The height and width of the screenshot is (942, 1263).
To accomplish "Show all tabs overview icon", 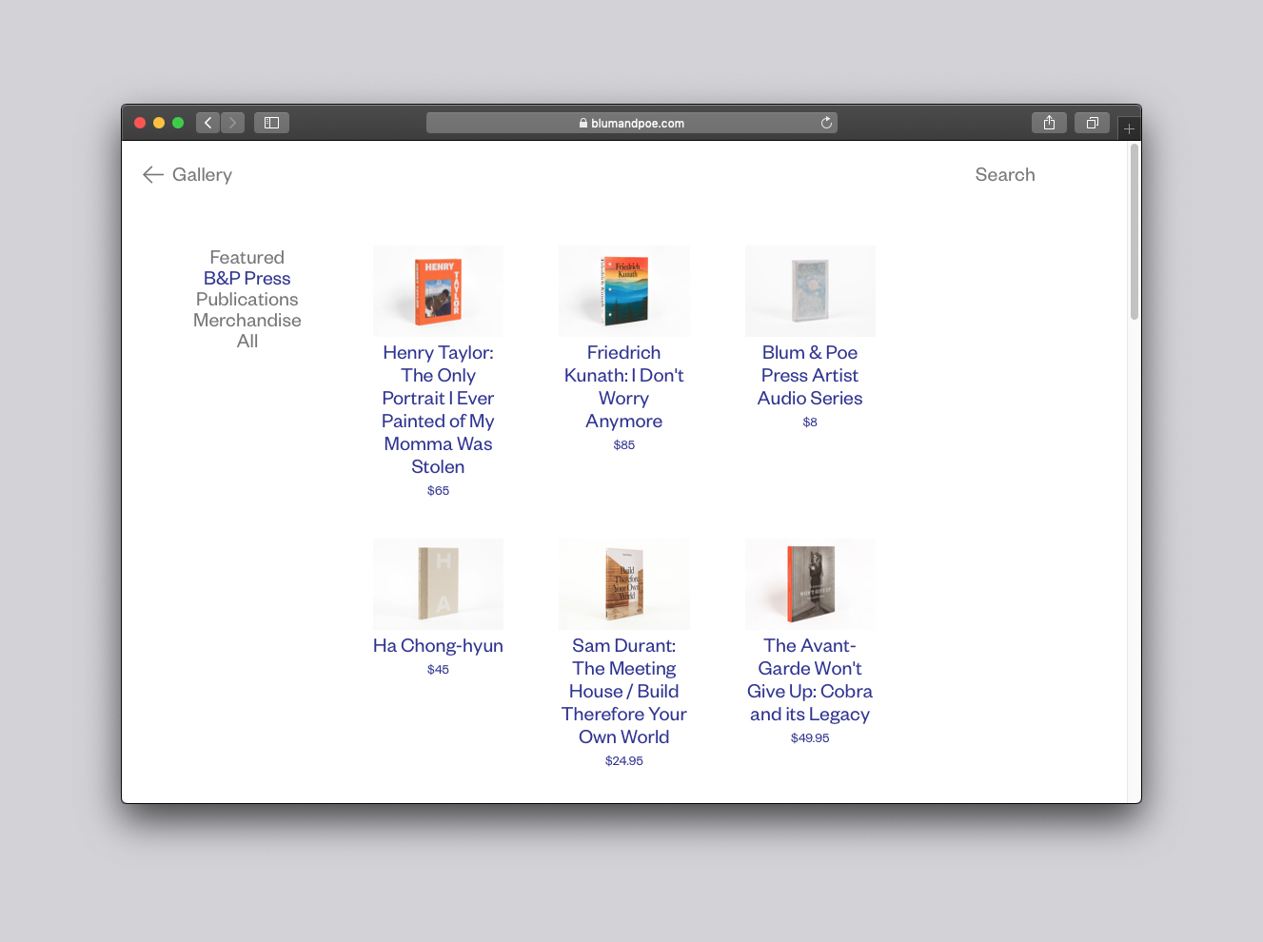I will (x=1092, y=123).
